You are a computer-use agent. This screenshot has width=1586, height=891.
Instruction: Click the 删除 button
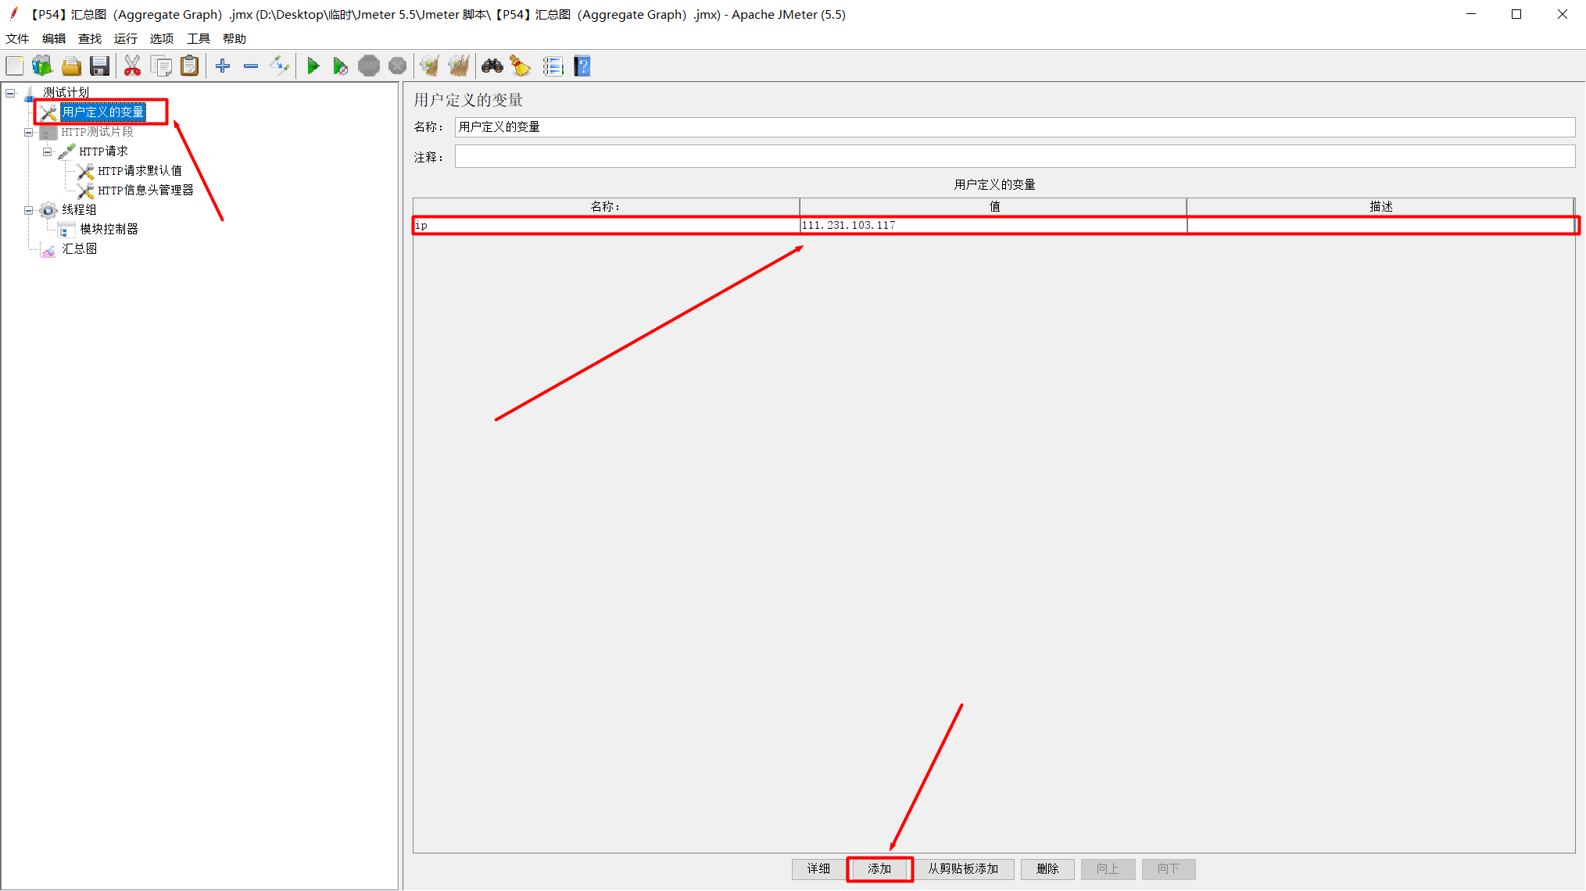click(1047, 869)
